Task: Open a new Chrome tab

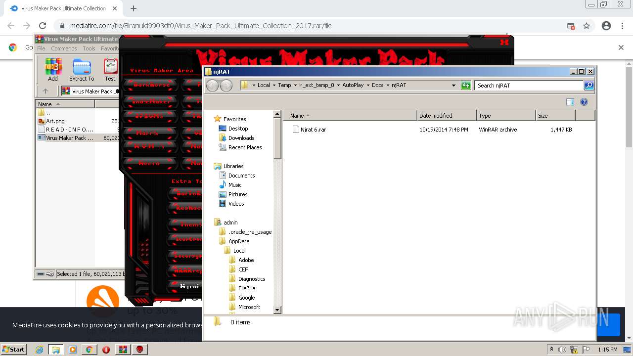Action: click(134, 8)
